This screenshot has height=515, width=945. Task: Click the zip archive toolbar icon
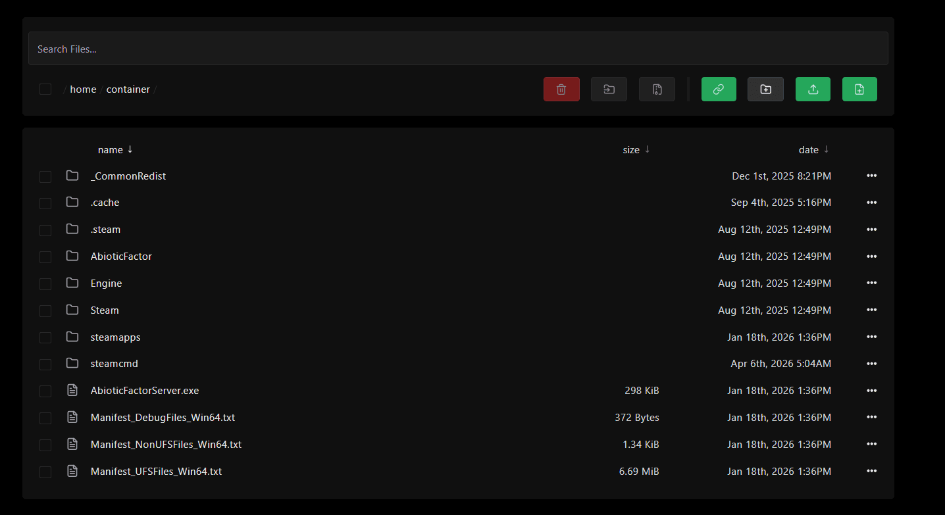point(657,89)
